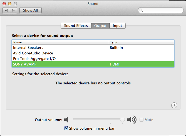Switch to the Sound Effects tab
The width and height of the screenshot is (186, 136).
(76, 26)
